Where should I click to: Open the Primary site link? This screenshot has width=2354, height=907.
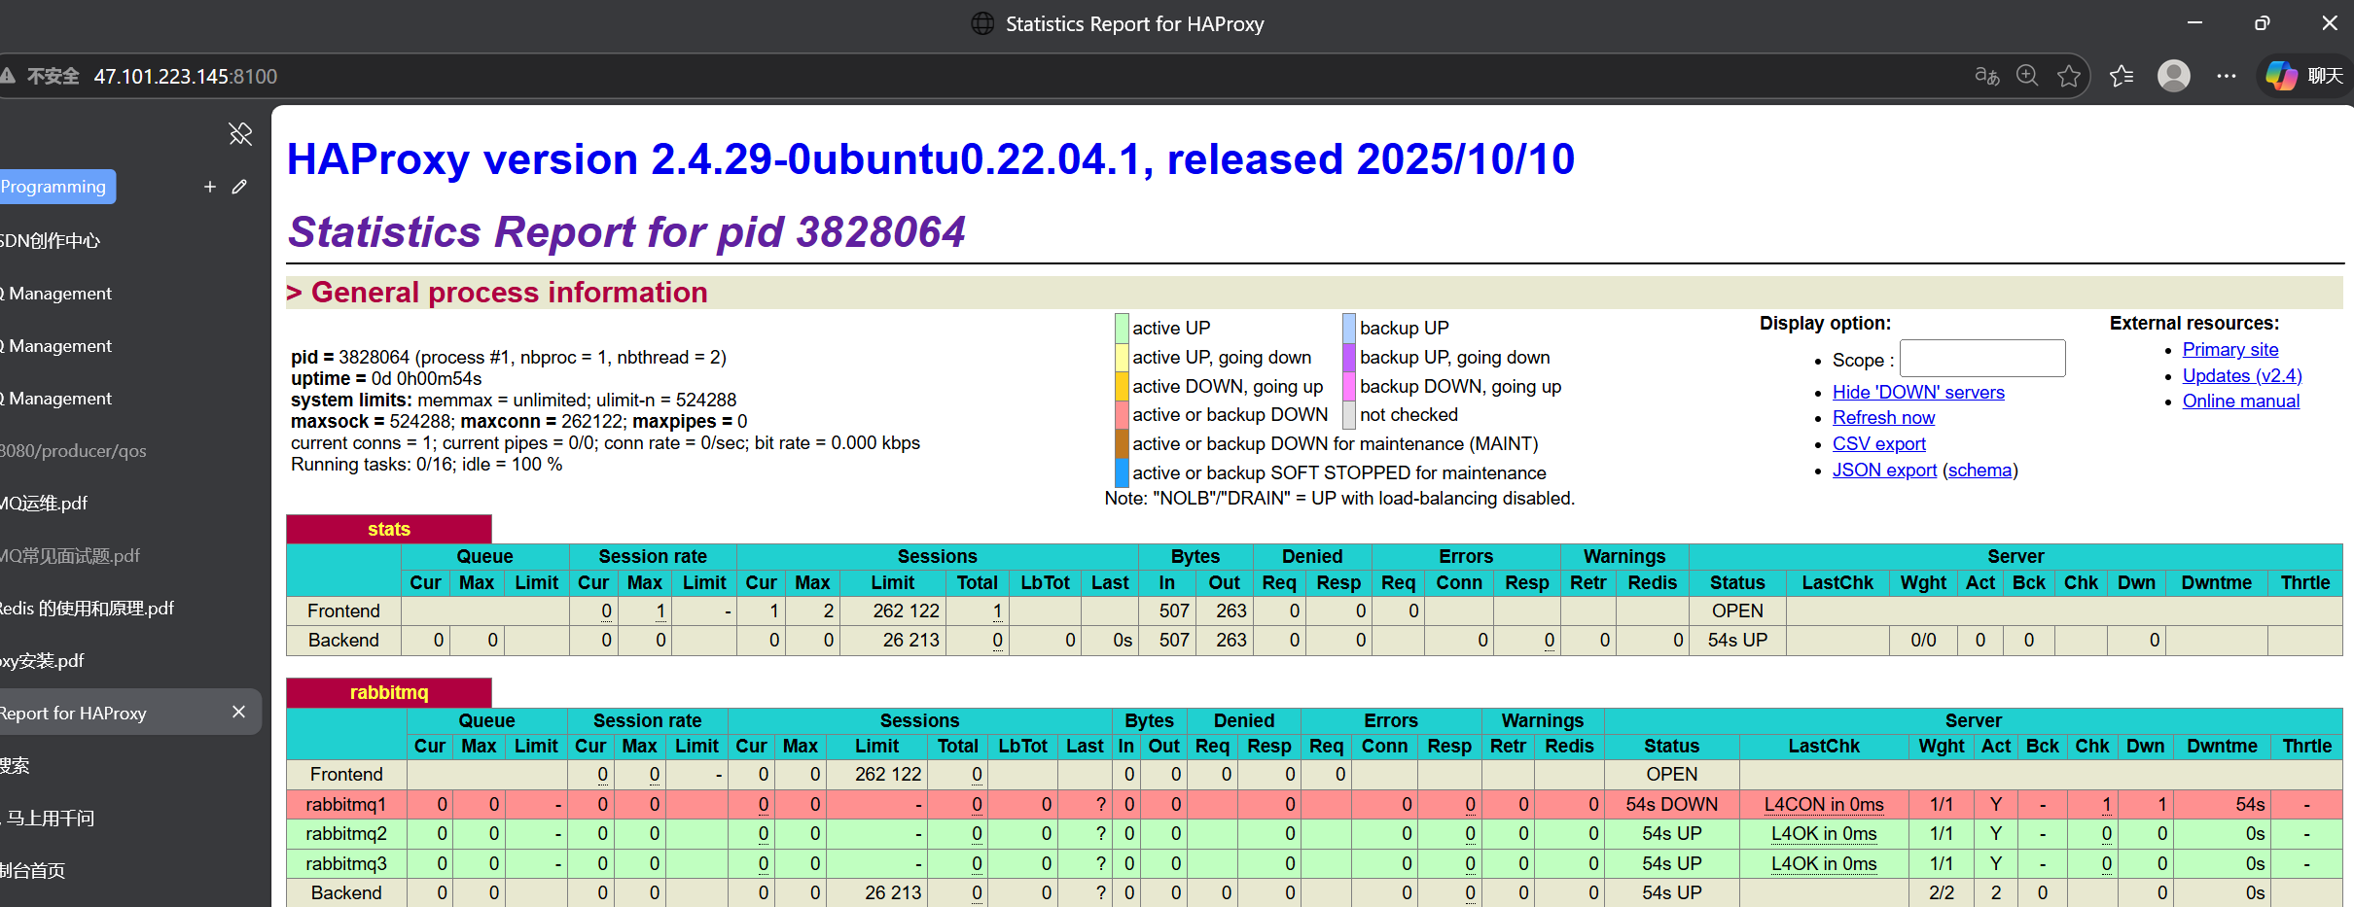[2230, 349]
